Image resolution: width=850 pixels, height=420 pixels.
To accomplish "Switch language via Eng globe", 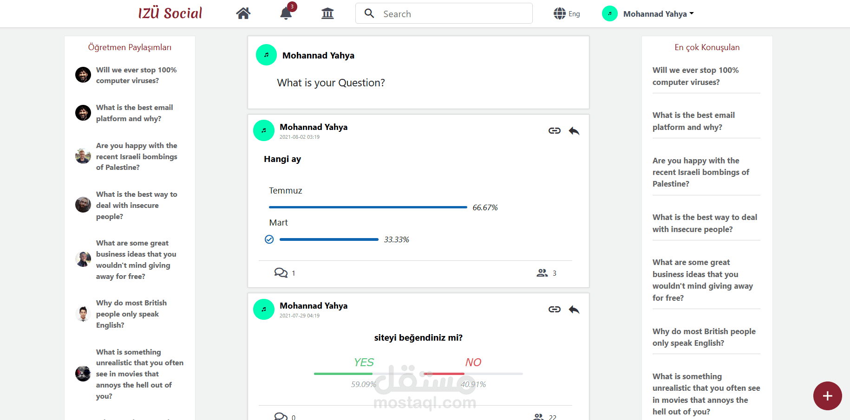I will tap(567, 14).
